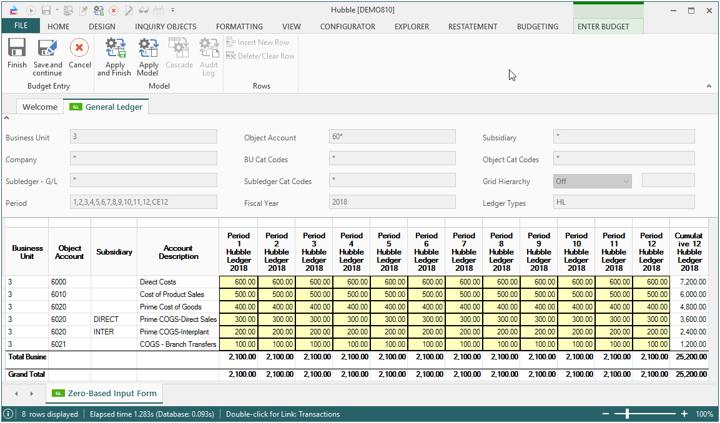
Task: Click red cancel icon in quick access toolbar
Action: pyautogui.click(x=114, y=11)
